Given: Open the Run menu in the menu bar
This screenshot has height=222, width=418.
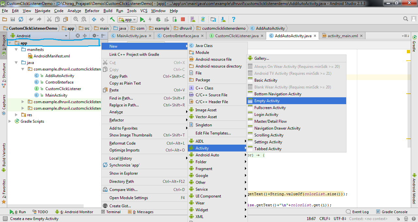Looking at the screenshot, I should (x=120, y=10).
